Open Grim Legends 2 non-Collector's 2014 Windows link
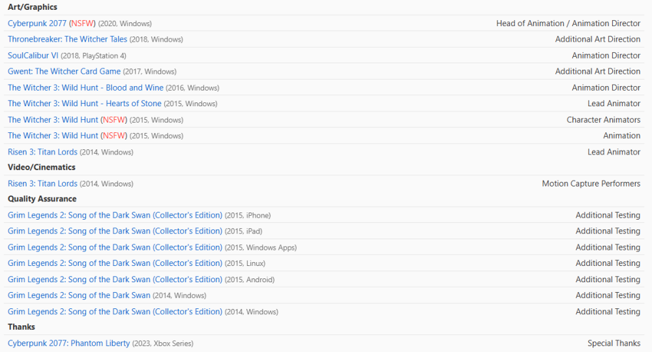Viewport: 652px width, 352px height. (79, 295)
